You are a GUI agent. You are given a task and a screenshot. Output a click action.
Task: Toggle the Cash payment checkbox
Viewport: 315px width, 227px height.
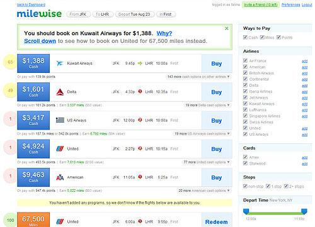(x=245, y=37)
